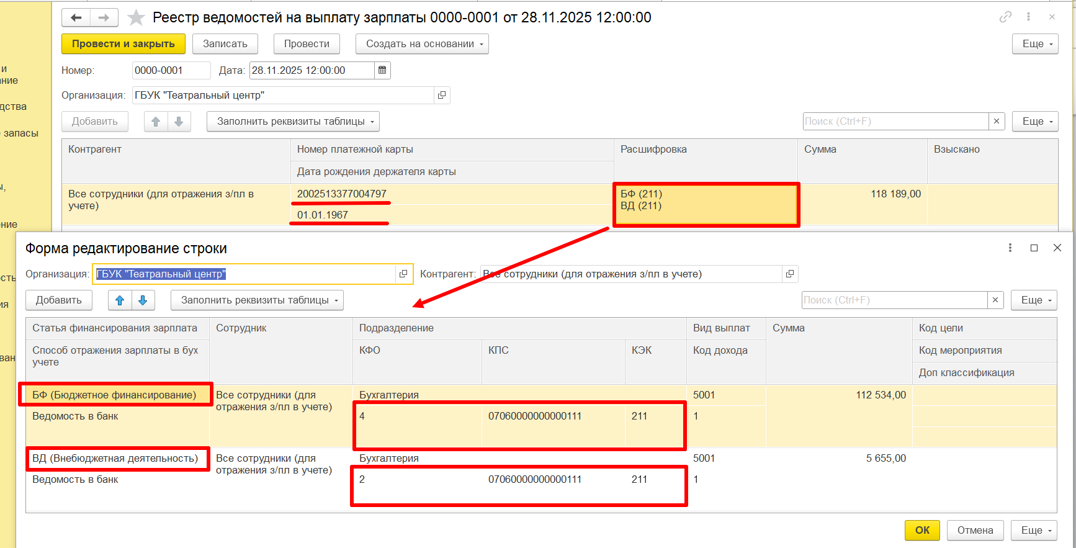This screenshot has width=1076, height=548.
Task: Confirm the dialog with OK
Action: (x=922, y=530)
